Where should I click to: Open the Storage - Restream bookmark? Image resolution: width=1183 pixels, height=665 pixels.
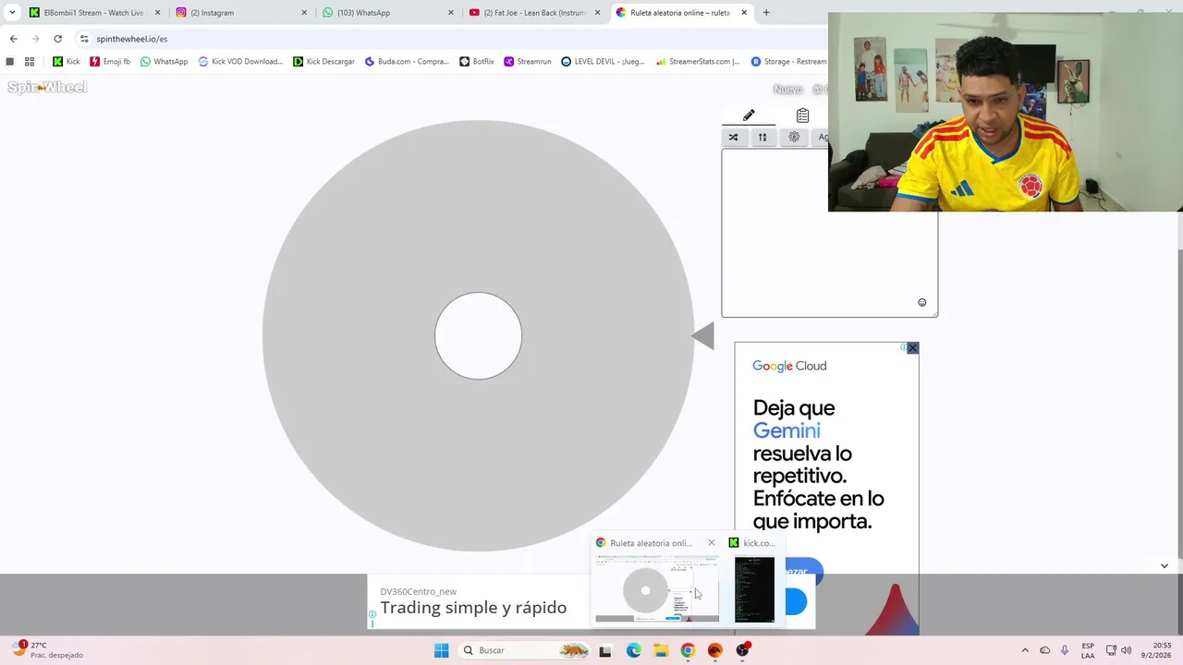tap(788, 62)
